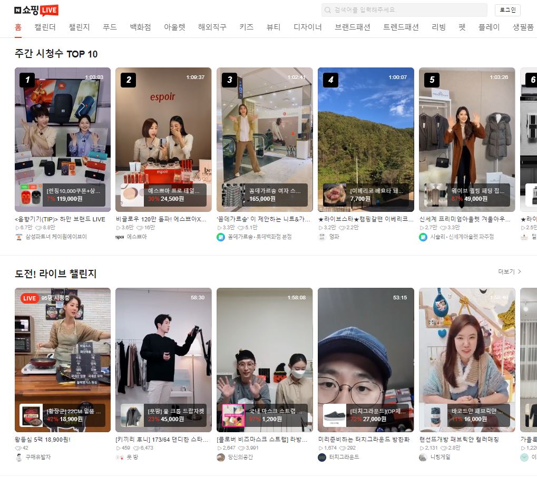Click the 바코드얀 패브릭얀 16,000원 product overlay
The width and height of the screenshot is (537, 477).
coord(467,415)
